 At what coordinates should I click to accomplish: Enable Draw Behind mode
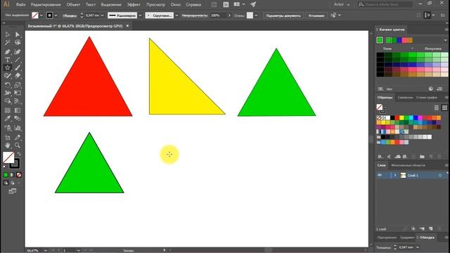tap(13, 183)
